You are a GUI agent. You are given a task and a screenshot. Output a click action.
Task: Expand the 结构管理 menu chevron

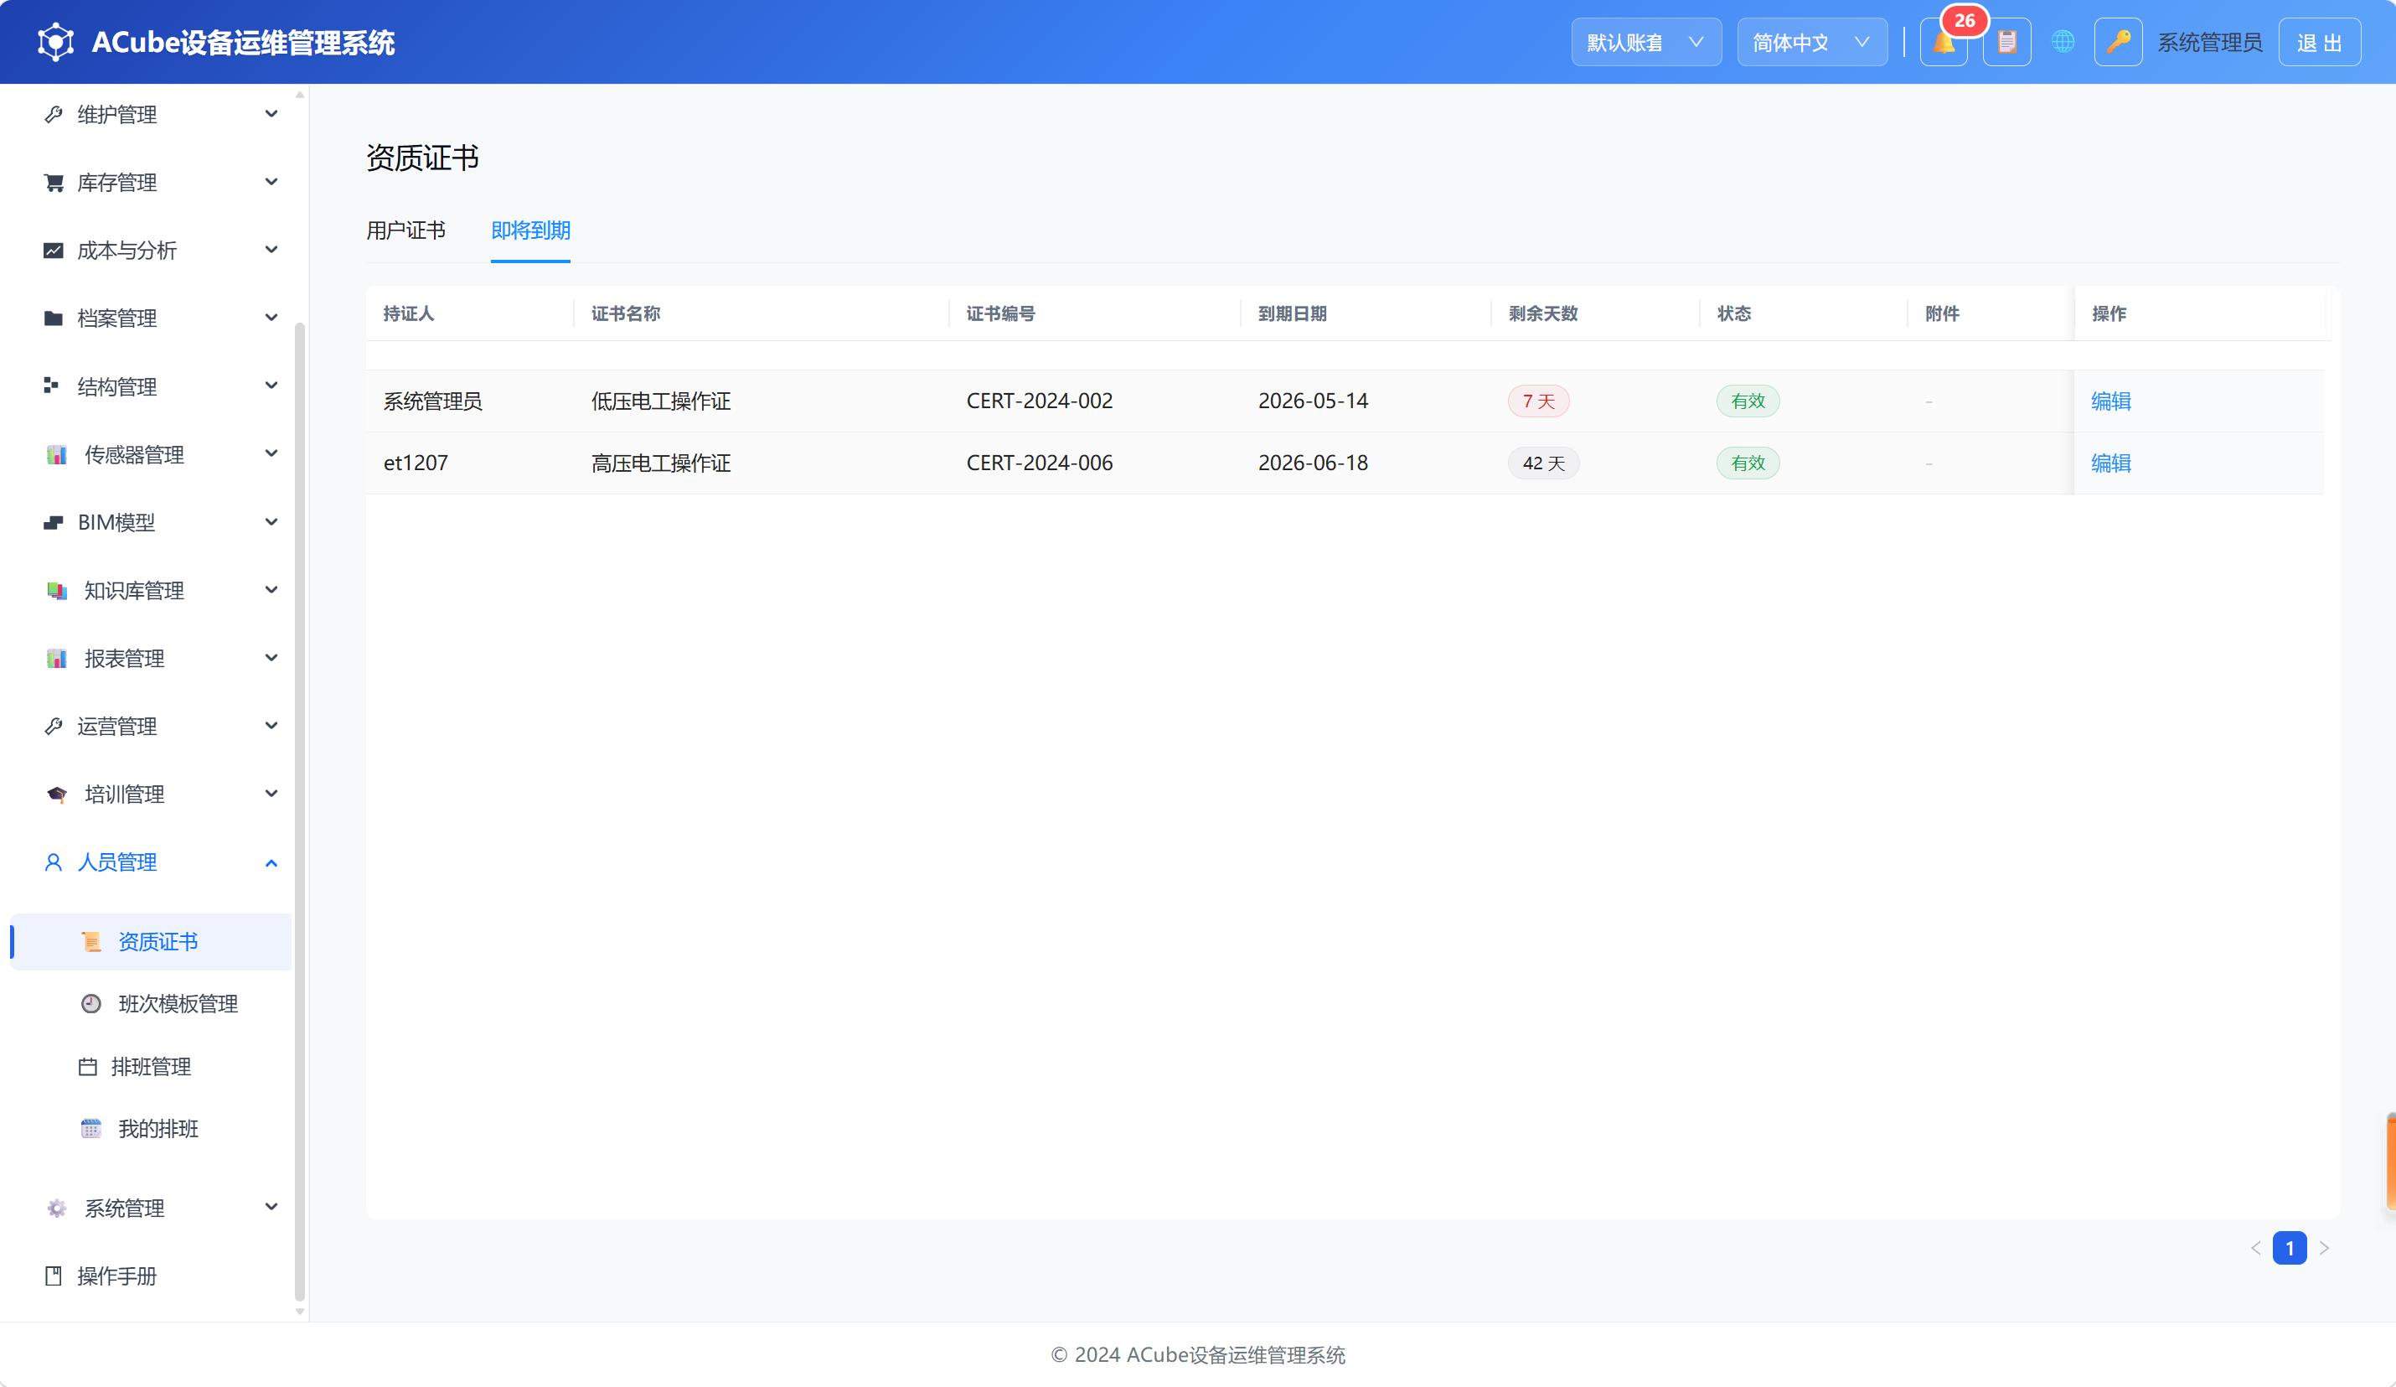pyautogui.click(x=271, y=386)
